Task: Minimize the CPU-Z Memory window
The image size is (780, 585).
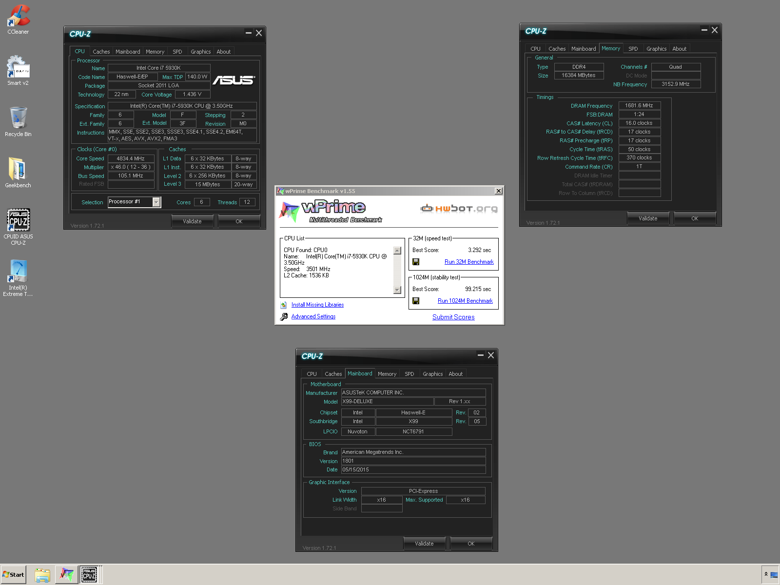Action: tap(704, 30)
